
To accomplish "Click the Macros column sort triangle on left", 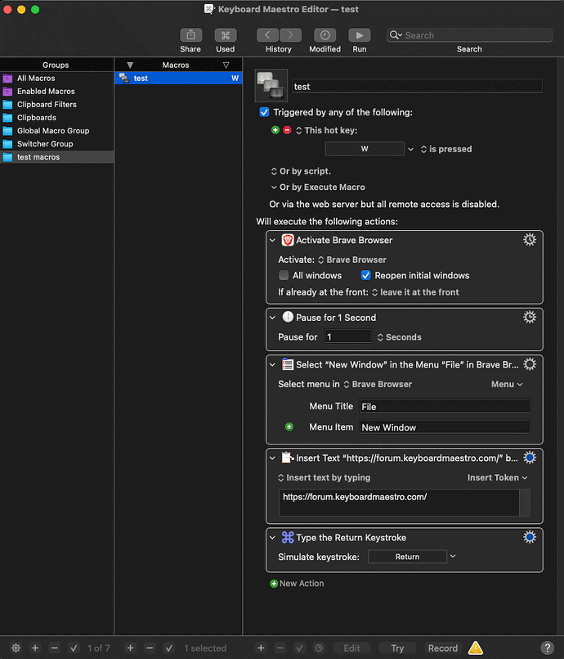I will tap(130, 65).
